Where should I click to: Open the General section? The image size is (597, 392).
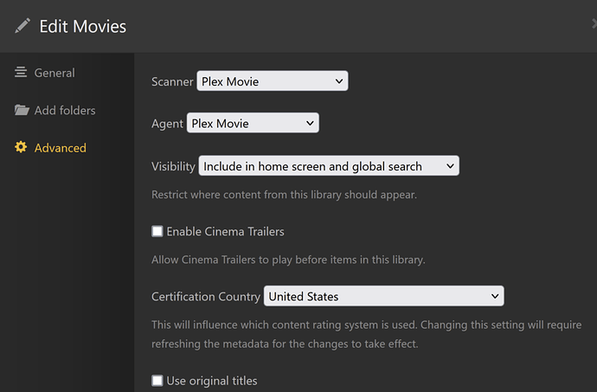pos(55,73)
